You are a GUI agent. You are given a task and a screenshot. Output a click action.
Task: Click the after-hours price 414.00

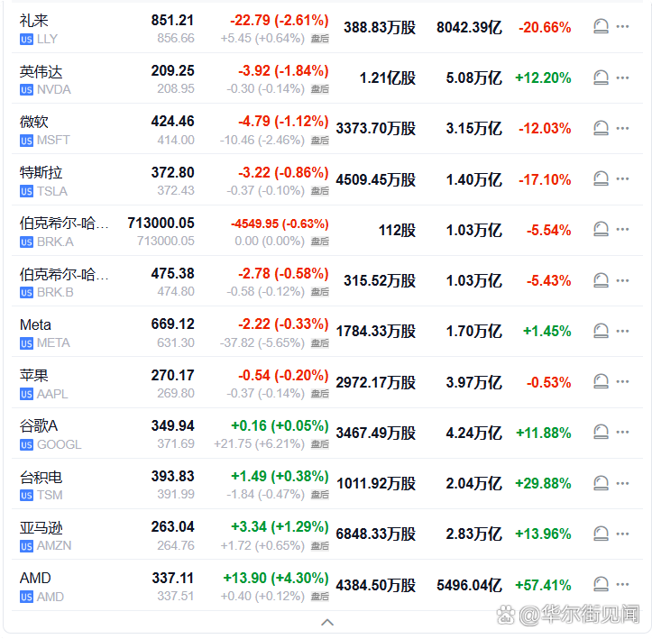click(176, 140)
